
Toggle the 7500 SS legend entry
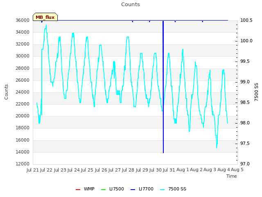click(173, 189)
